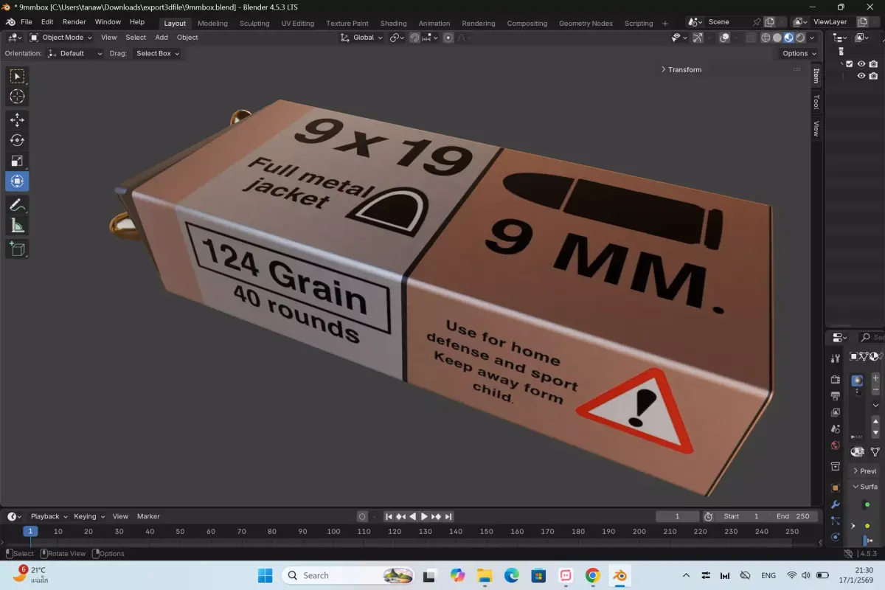Open the Geometry Nodes workspace tab

point(586,23)
